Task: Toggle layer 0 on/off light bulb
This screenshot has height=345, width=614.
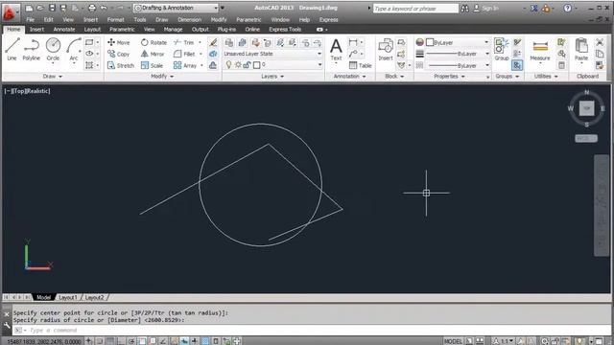Action: click(x=228, y=65)
